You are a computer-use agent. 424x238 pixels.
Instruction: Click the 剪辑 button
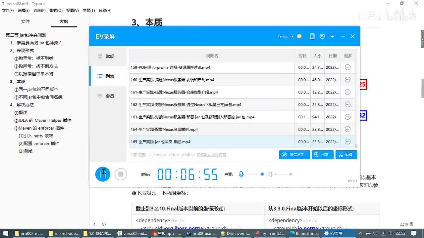346,155
